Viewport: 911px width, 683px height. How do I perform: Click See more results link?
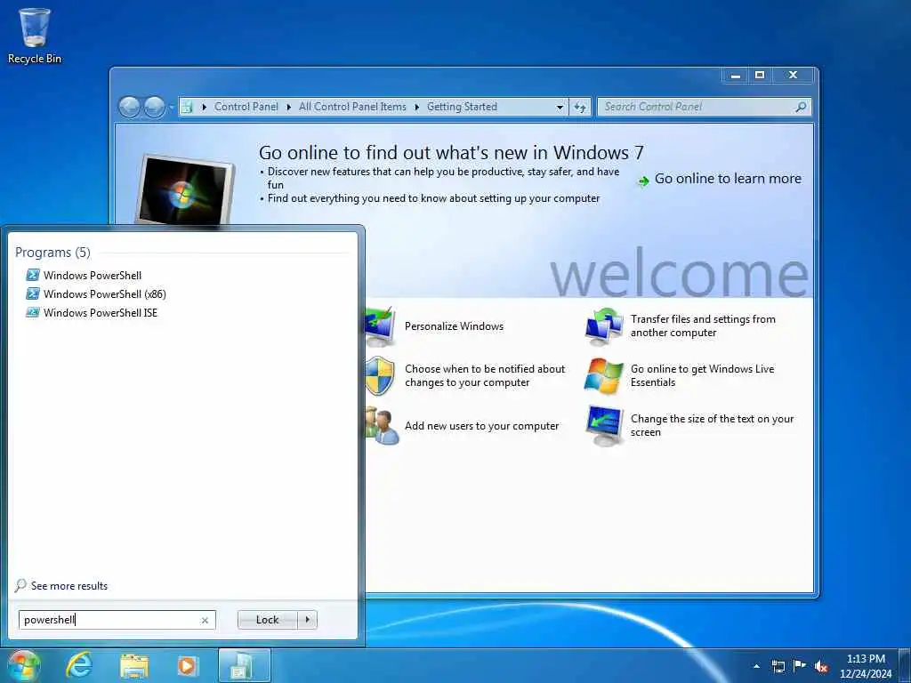click(69, 586)
